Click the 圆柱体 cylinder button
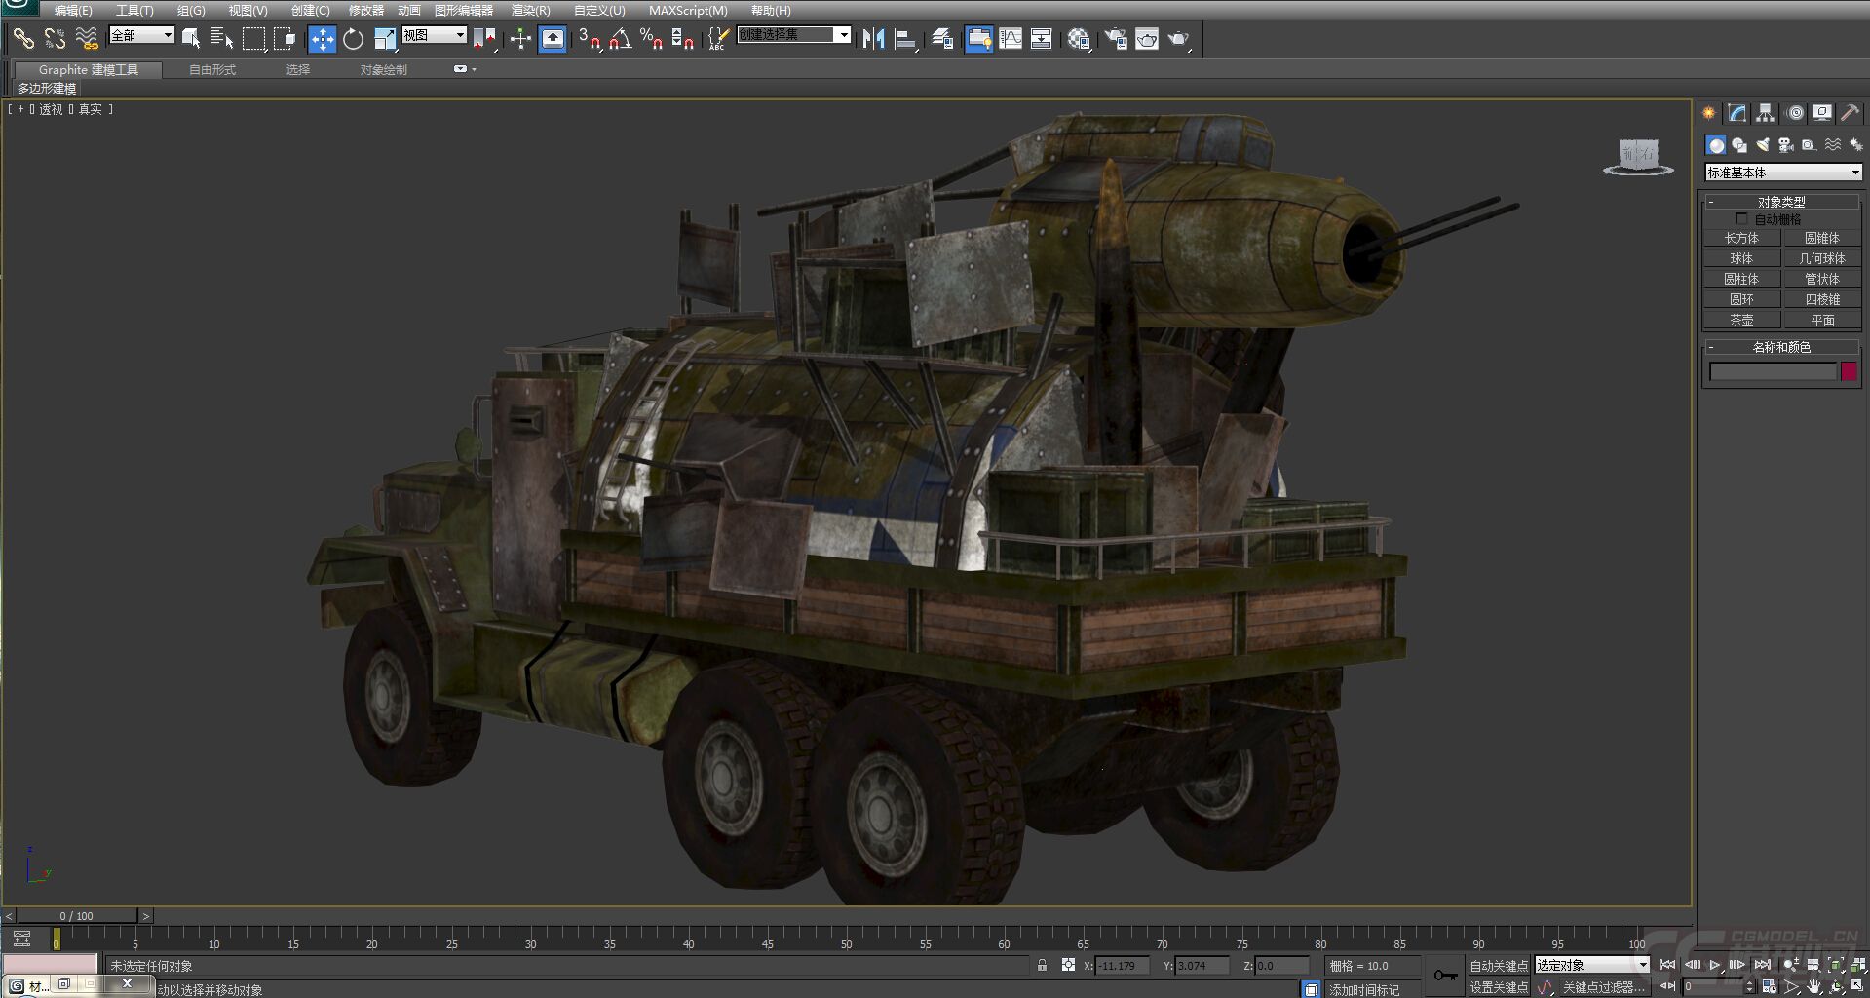 (x=1741, y=279)
